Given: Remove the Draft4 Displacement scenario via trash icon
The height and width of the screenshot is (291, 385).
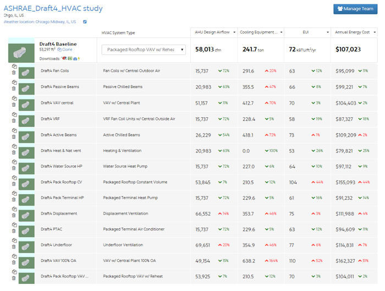Looking at the screenshot, I should coord(14,217).
